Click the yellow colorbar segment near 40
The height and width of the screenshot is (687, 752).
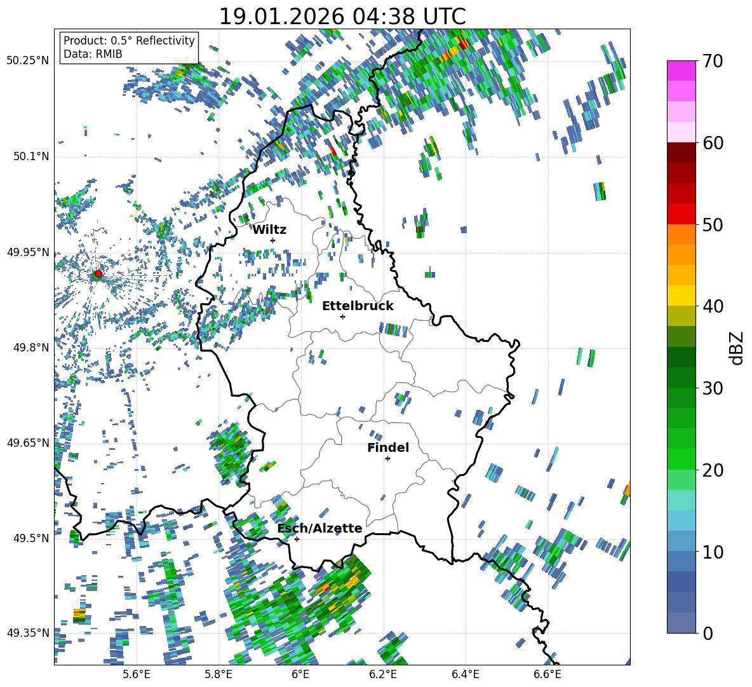pyautogui.click(x=681, y=296)
